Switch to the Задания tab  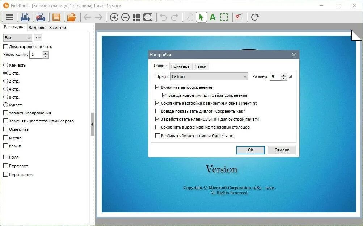37,28
